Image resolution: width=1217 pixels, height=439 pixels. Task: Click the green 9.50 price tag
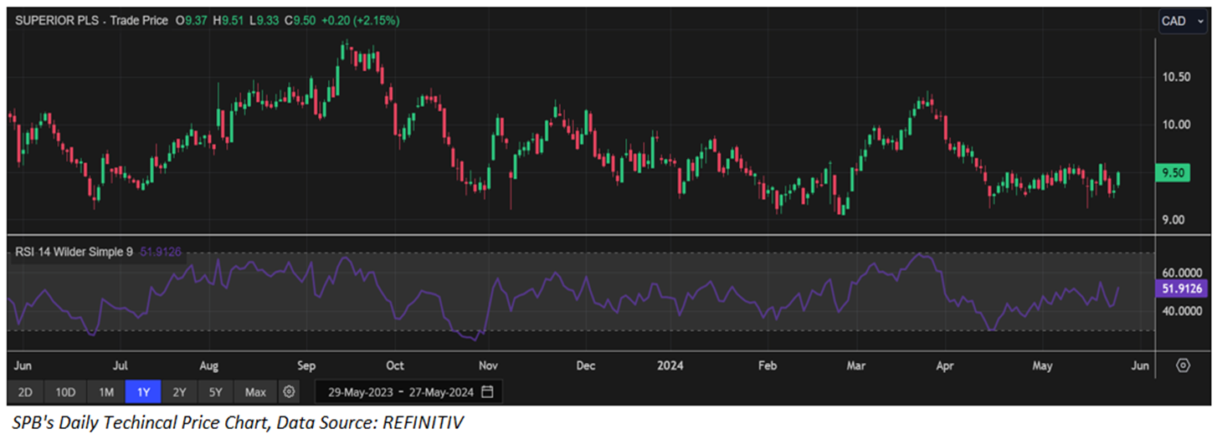pos(1181,173)
